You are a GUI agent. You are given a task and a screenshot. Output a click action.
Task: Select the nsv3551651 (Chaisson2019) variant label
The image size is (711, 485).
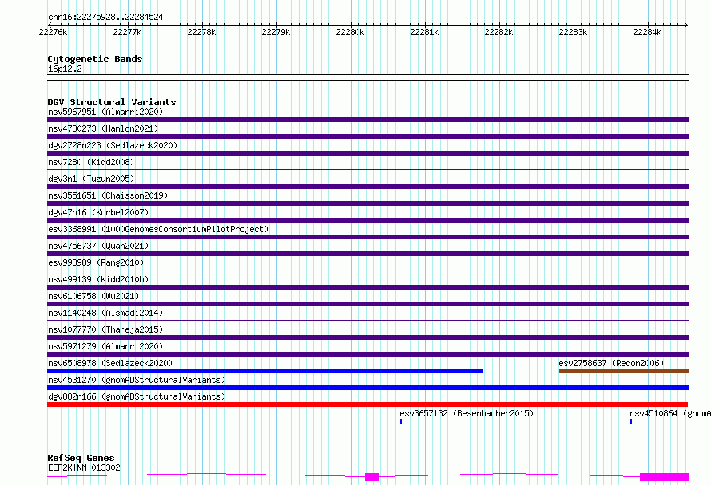pyautogui.click(x=108, y=195)
